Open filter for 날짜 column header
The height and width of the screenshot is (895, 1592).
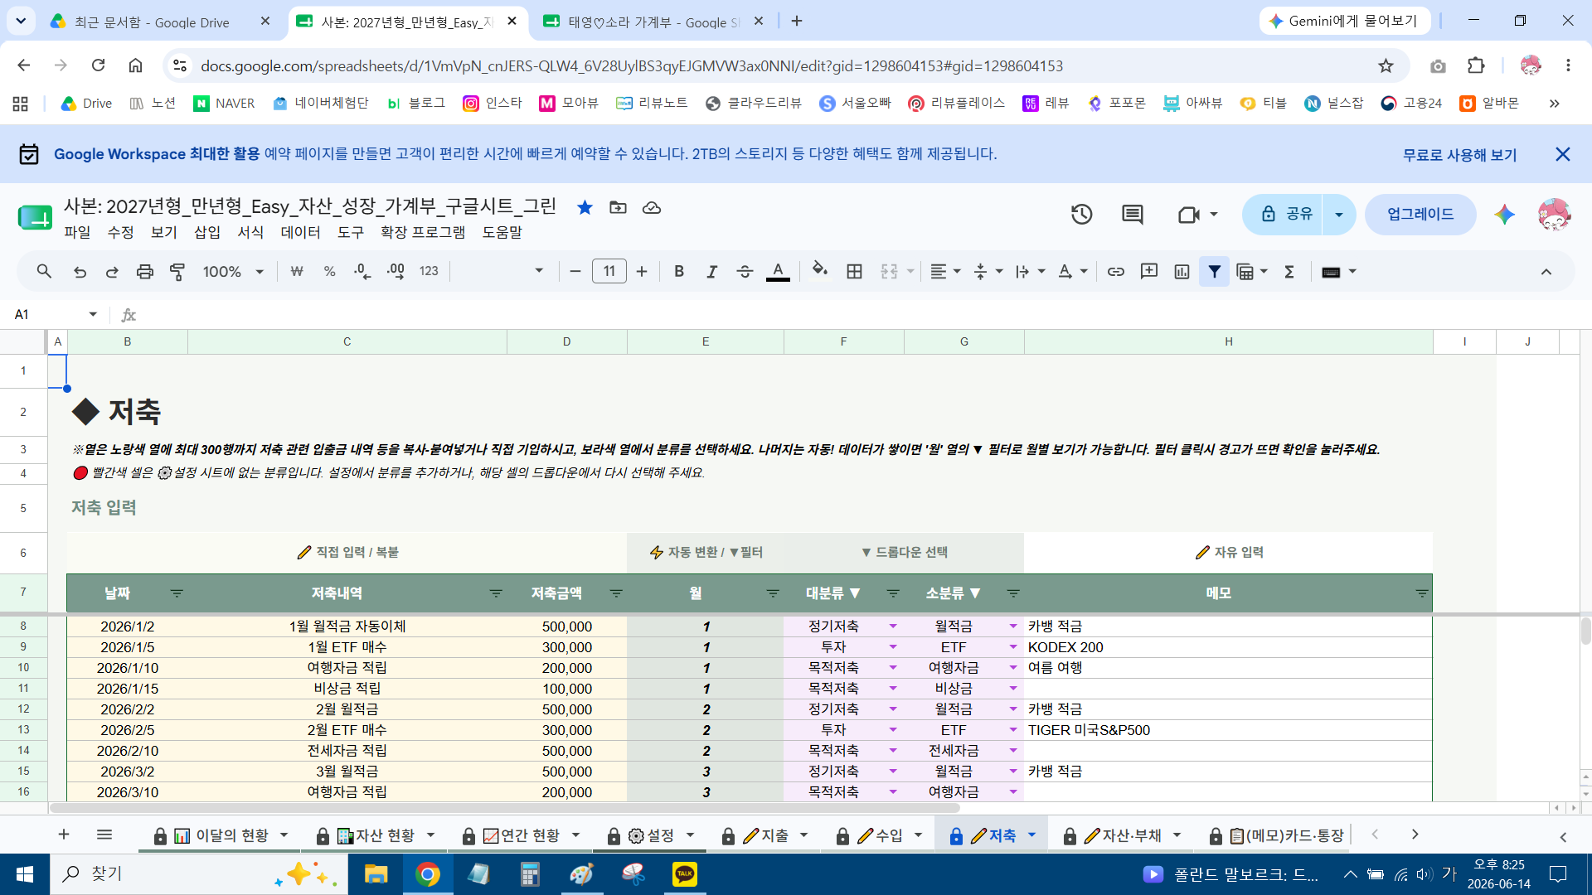pos(177,593)
